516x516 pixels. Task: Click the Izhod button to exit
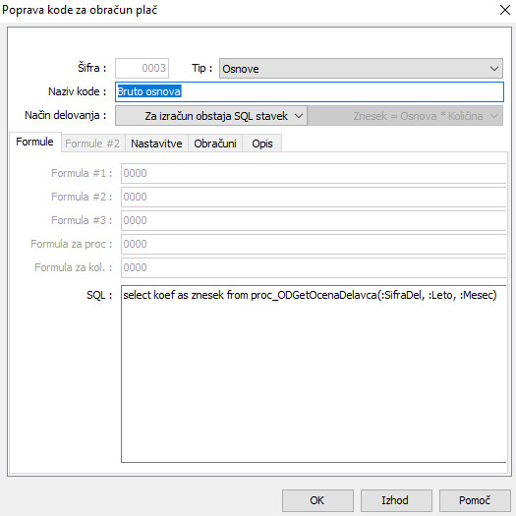tap(396, 500)
